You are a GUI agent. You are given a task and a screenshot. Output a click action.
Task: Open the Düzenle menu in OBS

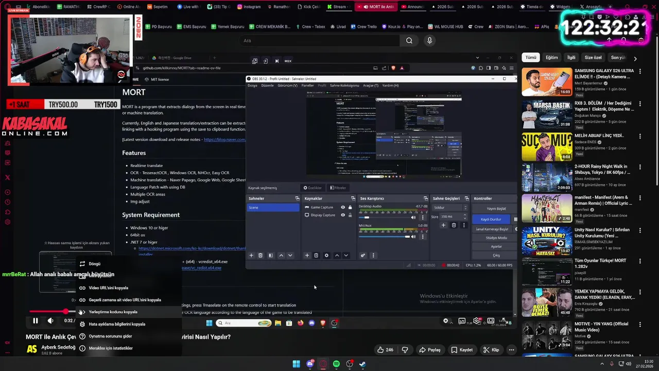click(267, 86)
